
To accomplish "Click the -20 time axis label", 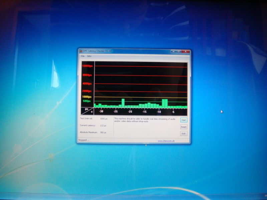I will pos(130,112).
